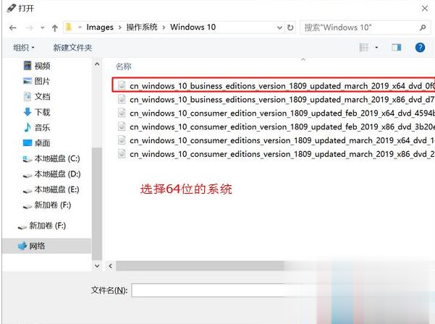The width and height of the screenshot is (435, 324).
Task: Click the 本地磁盘 (C:) drive icon
Action: tap(28, 159)
